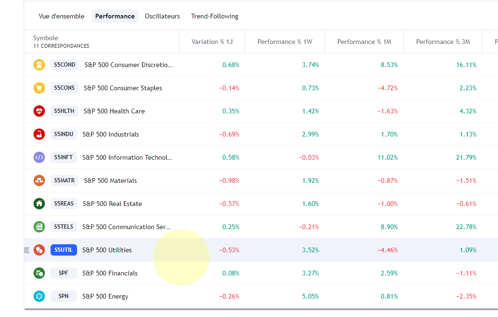Image resolution: width=498 pixels, height=317 pixels.
Task: Open the S5UTIL ticker symbol
Action: tap(64, 250)
